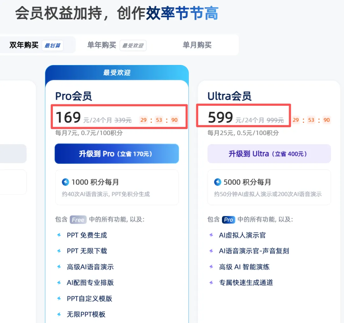Click the 最划算 badge
The height and width of the screenshot is (323, 344).
click(x=53, y=46)
